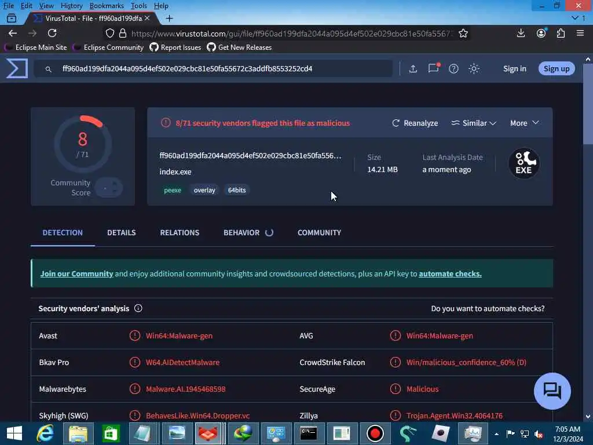Click the 64bits tag
Screen dimensions: 593x445
[x=237, y=190]
